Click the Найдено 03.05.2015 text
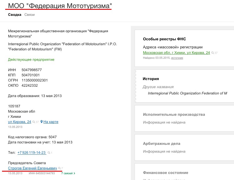The image size is (234, 180). click(156, 58)
